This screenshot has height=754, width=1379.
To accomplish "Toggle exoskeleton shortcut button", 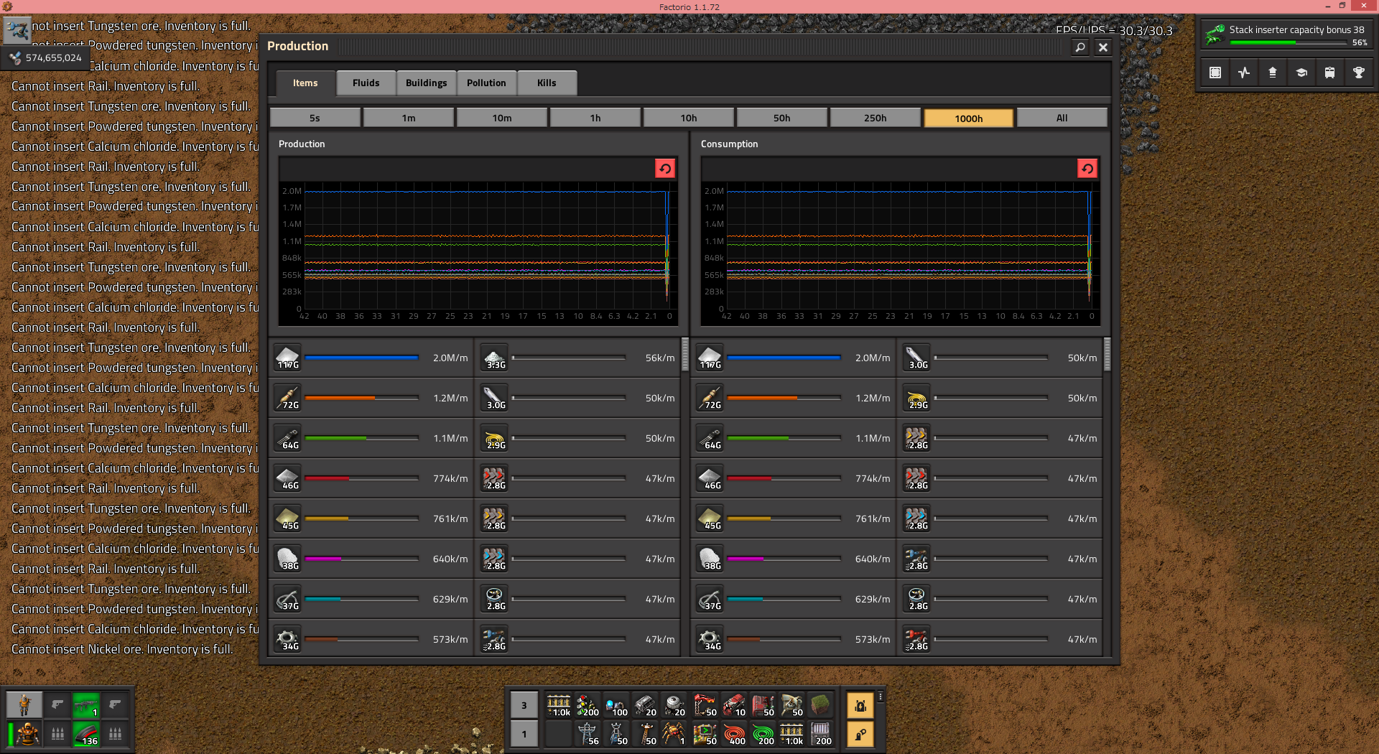I will [x=860, y=734].
